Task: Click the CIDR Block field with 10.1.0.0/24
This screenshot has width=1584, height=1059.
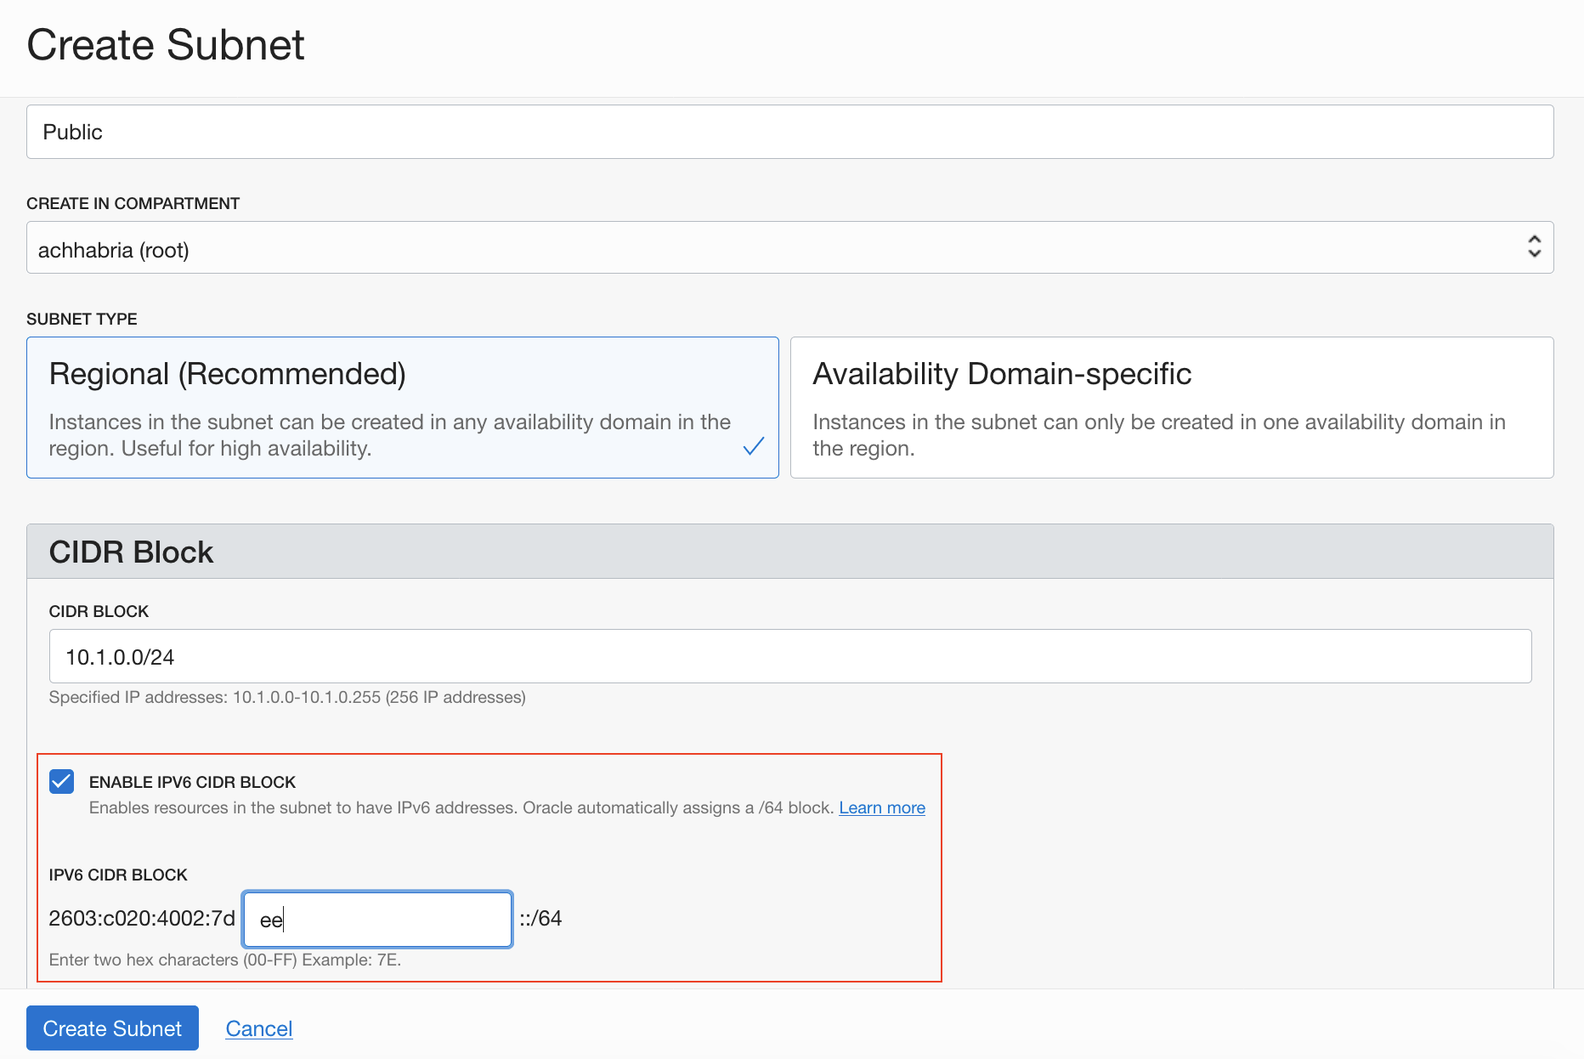Action: point(789,656)
